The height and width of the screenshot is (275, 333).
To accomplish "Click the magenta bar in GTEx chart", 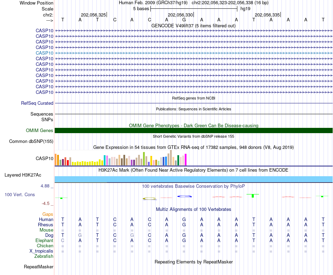I will tap(186, 159).
